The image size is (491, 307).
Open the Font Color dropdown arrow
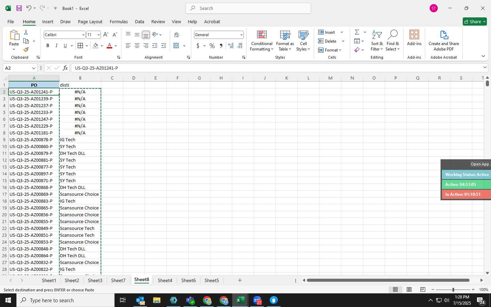(x=116, y=46)
